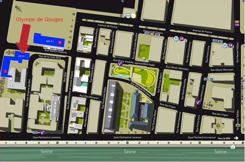Select the yellow line badge beside RER
The height and width of the screenshot is (162, 245).
(x=133, y=16)
